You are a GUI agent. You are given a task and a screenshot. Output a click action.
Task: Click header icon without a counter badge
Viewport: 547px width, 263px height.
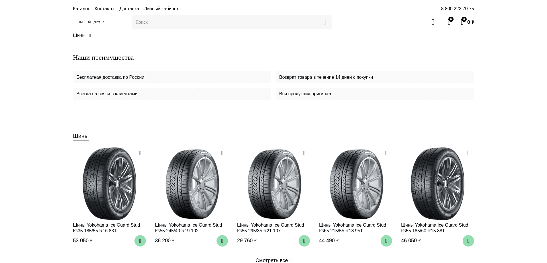433,22
